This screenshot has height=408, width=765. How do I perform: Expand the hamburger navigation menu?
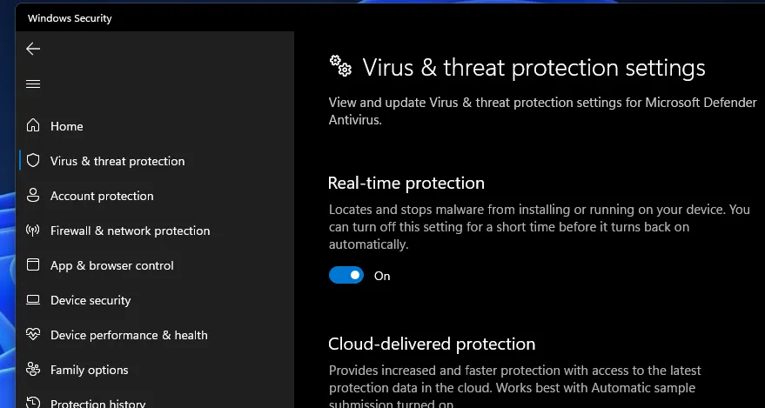point(33,84)
